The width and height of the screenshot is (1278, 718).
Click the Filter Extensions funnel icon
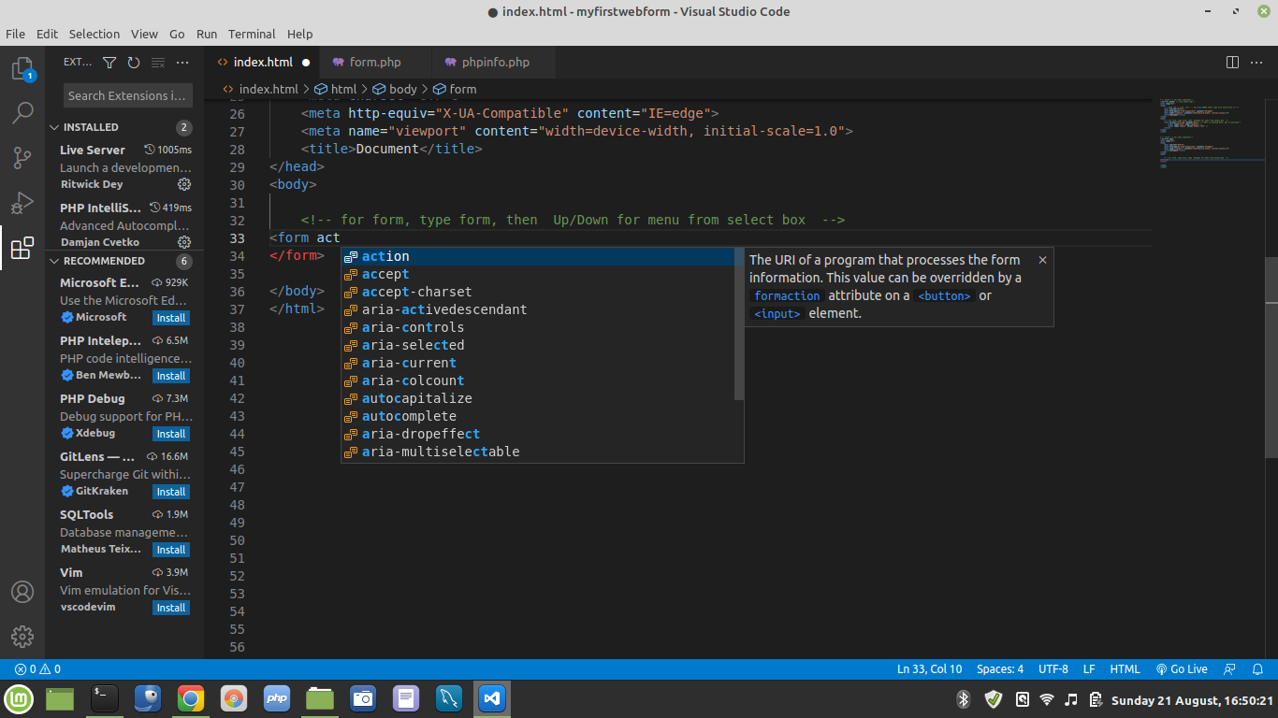click(109, 63)
